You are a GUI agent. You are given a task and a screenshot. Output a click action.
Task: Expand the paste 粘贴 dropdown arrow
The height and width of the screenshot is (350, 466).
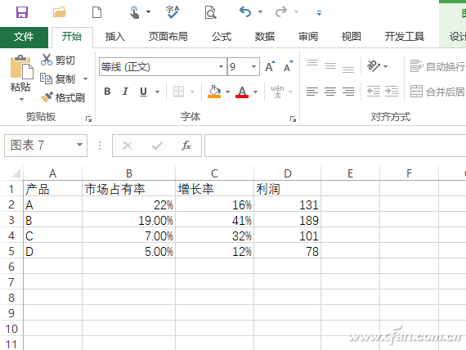[x=21, y=99]
